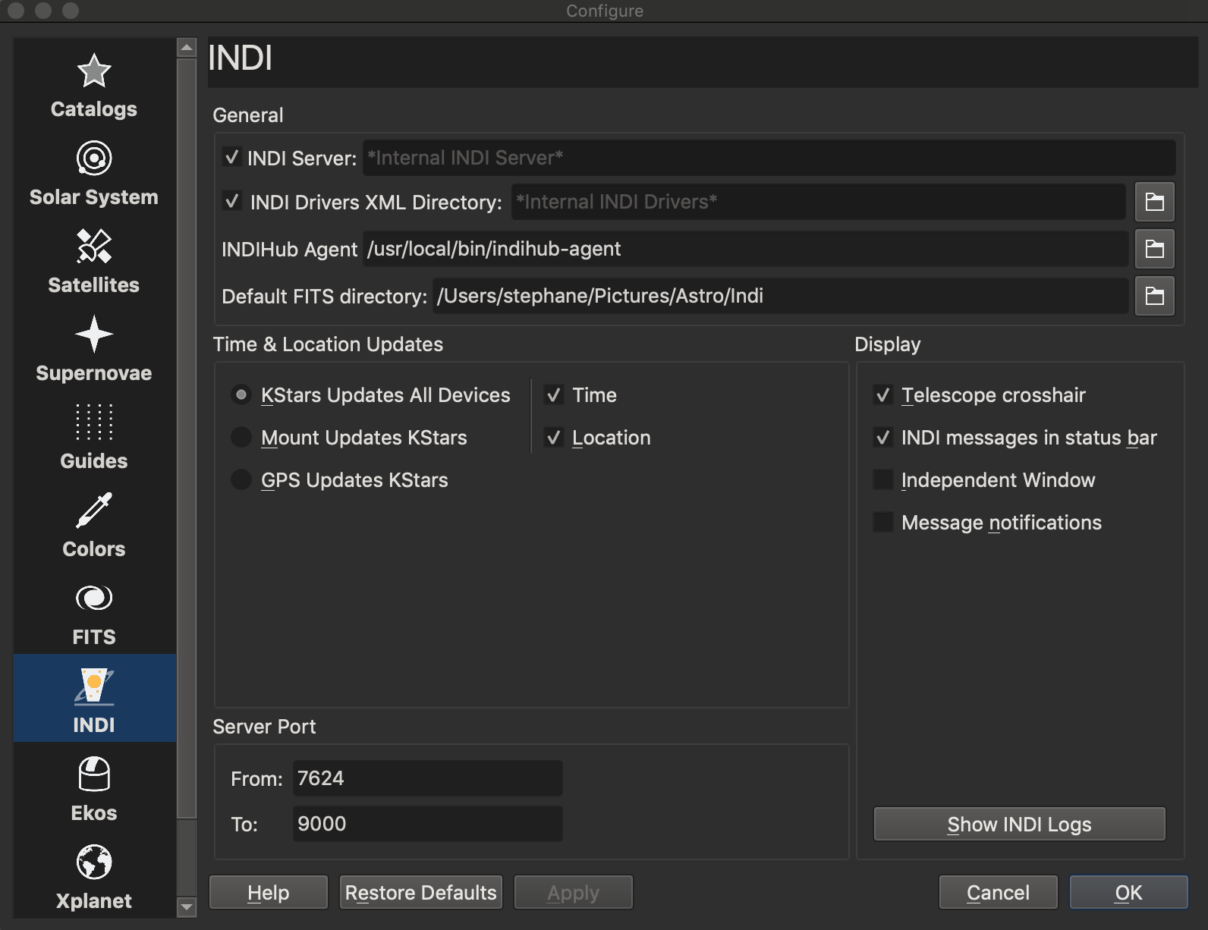
Task: Click the Catalogs label in the sidebar
Action: 94,109
